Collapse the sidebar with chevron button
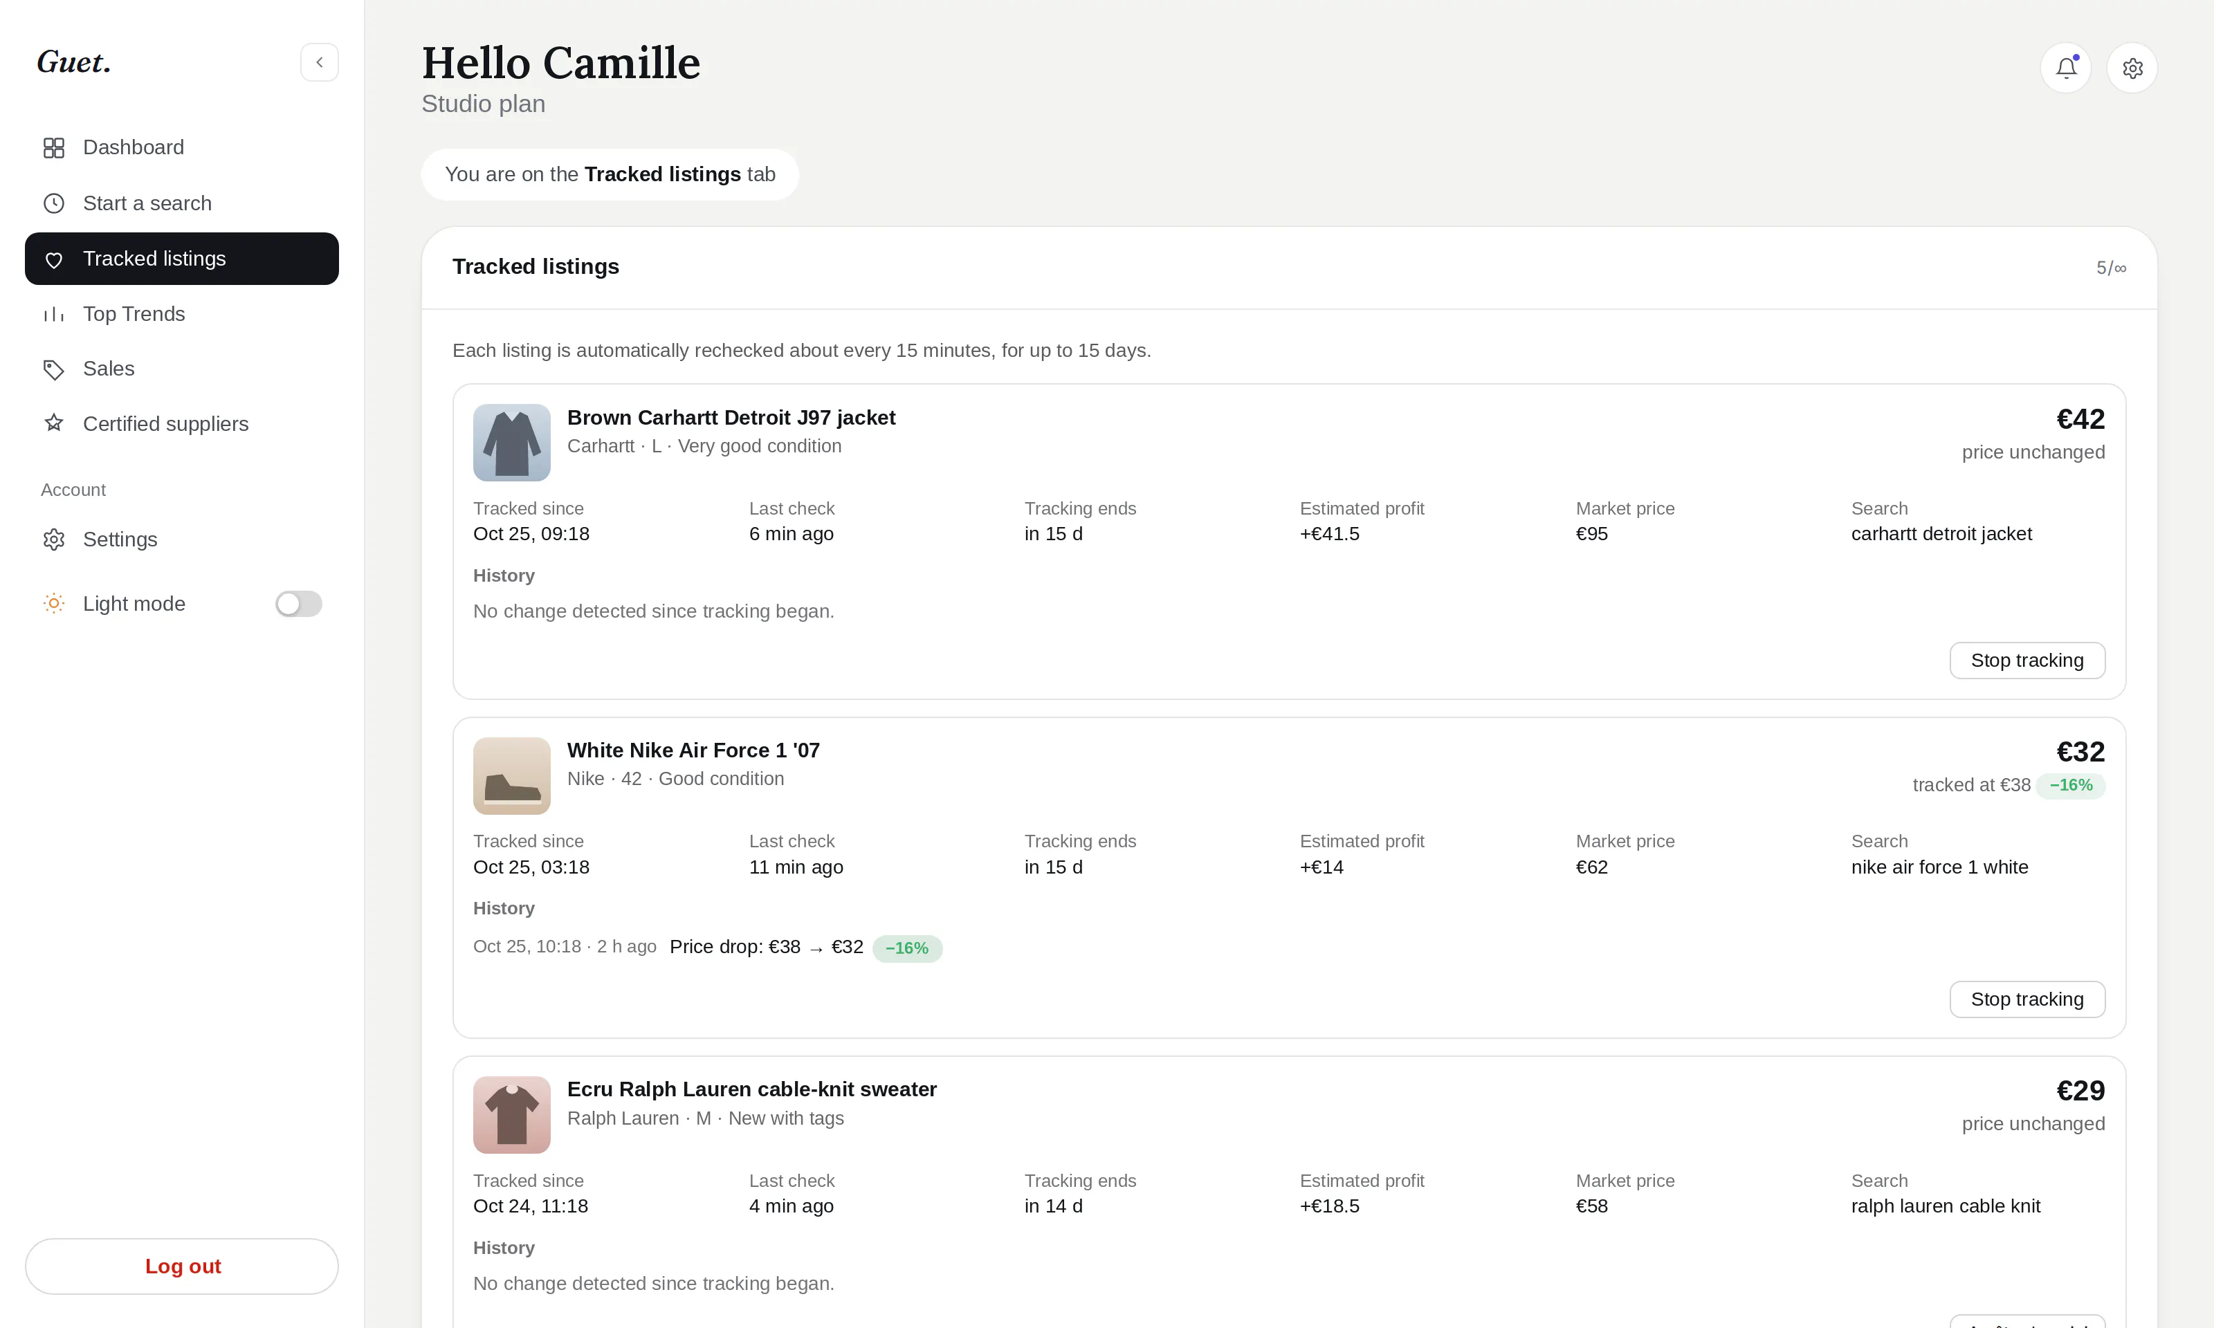The width and height of the screenshot is (2214, 1328). (320, 63)
